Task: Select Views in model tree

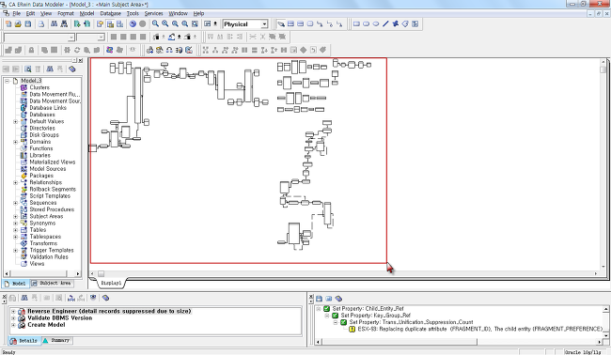Action: pyautogui.click(x=37, y=264)
